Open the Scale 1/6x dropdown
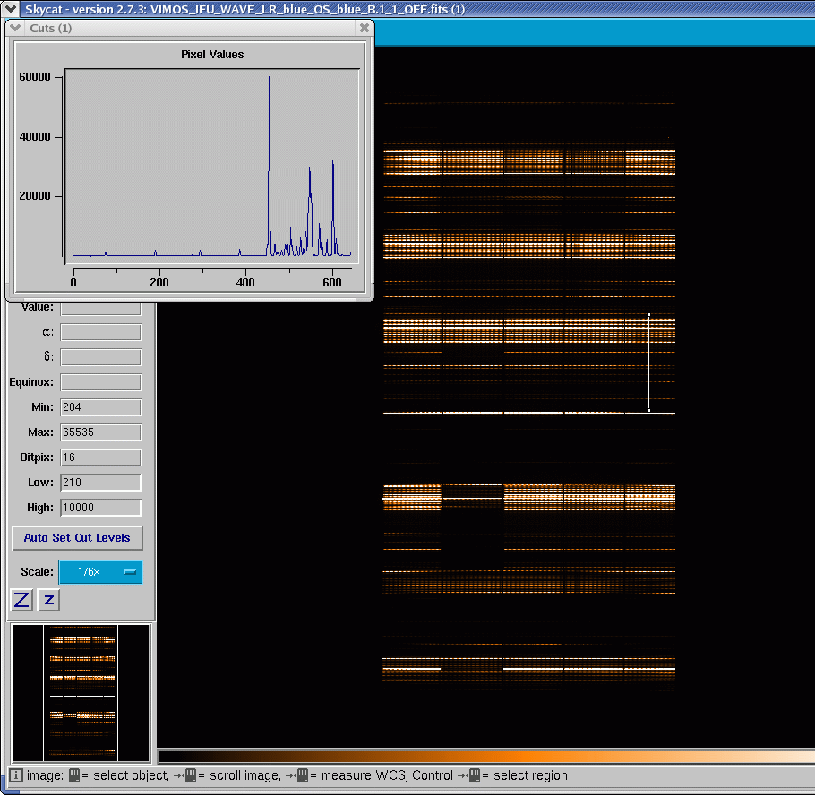Image resolution: width=815 pixels, height=795 pixels. point(100,572)
